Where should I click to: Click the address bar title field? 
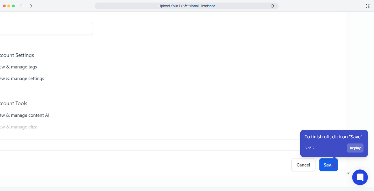point(187,6)
